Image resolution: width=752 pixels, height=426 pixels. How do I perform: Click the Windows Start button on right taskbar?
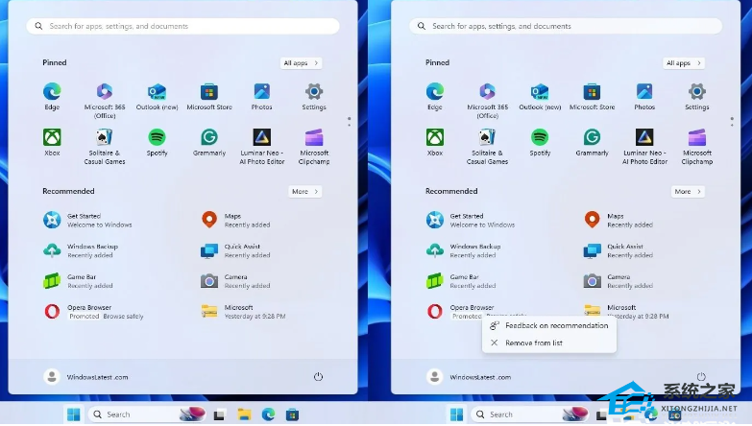(x=456, y=414)
